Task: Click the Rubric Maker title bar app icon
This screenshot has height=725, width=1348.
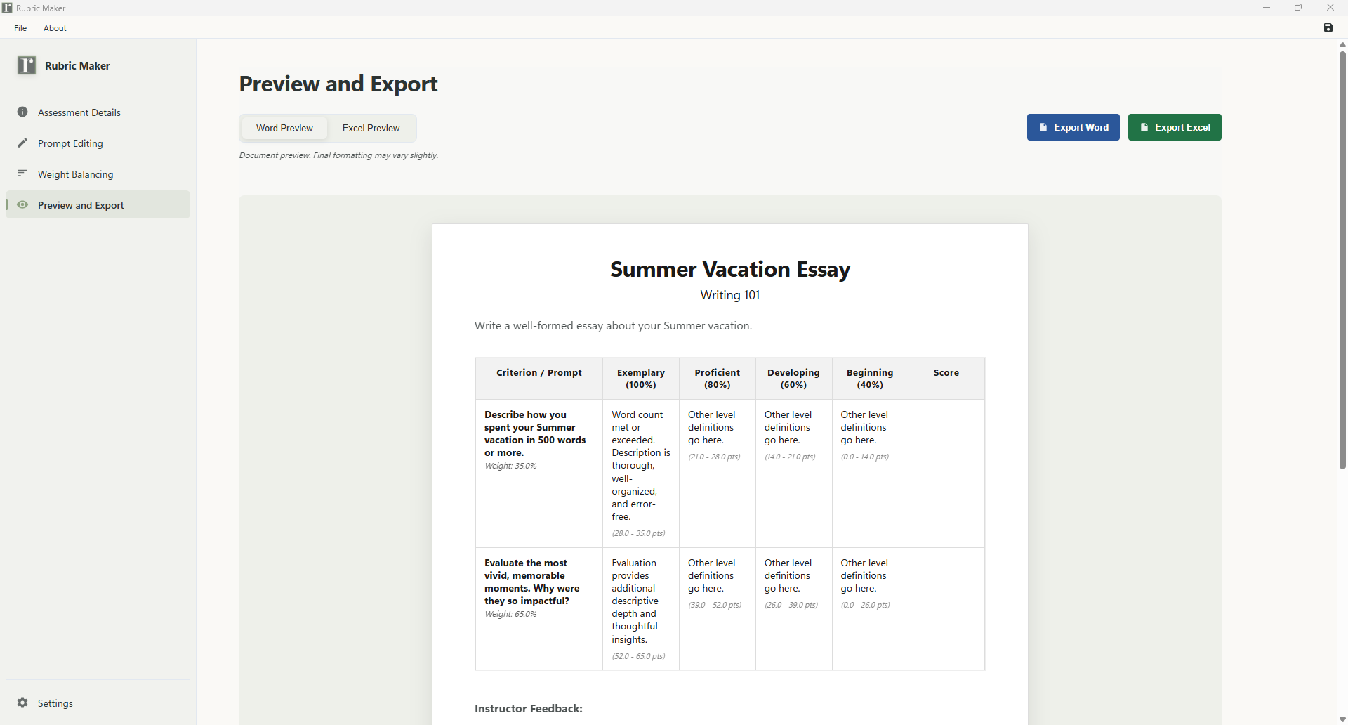Action: click(7, 8)
